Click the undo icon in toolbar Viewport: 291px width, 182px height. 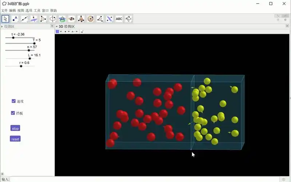pos(278,16)
